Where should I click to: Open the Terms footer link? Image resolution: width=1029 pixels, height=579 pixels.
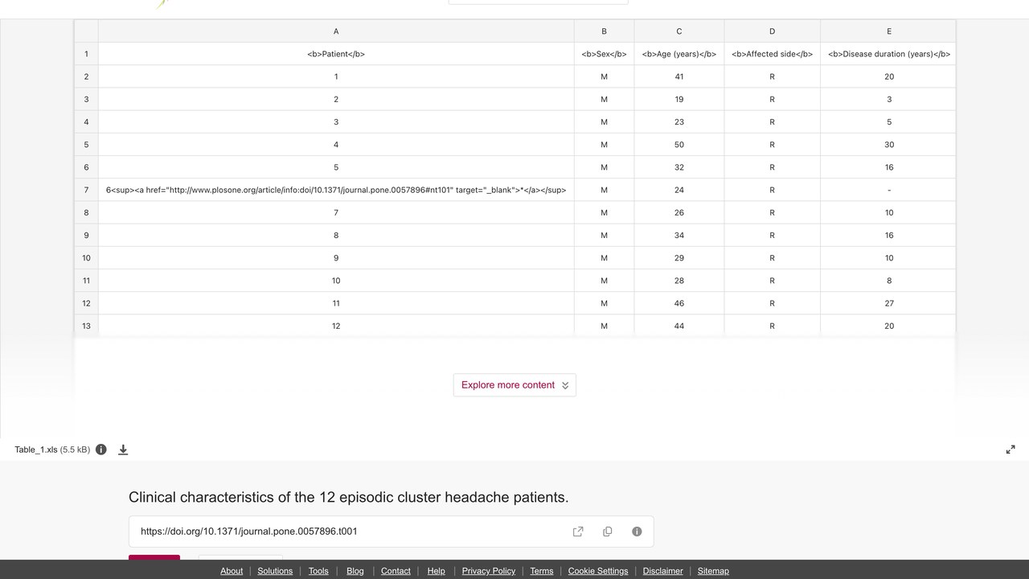coord(542,571)
